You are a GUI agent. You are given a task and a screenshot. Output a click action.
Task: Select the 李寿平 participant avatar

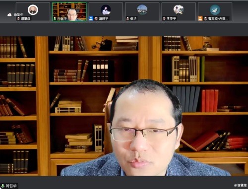click(x=179, y=10)
